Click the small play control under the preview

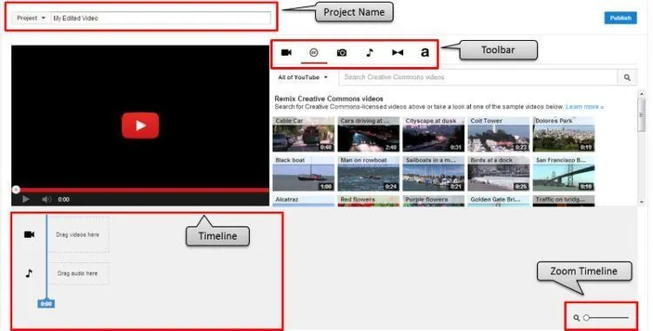pos(26,199)
